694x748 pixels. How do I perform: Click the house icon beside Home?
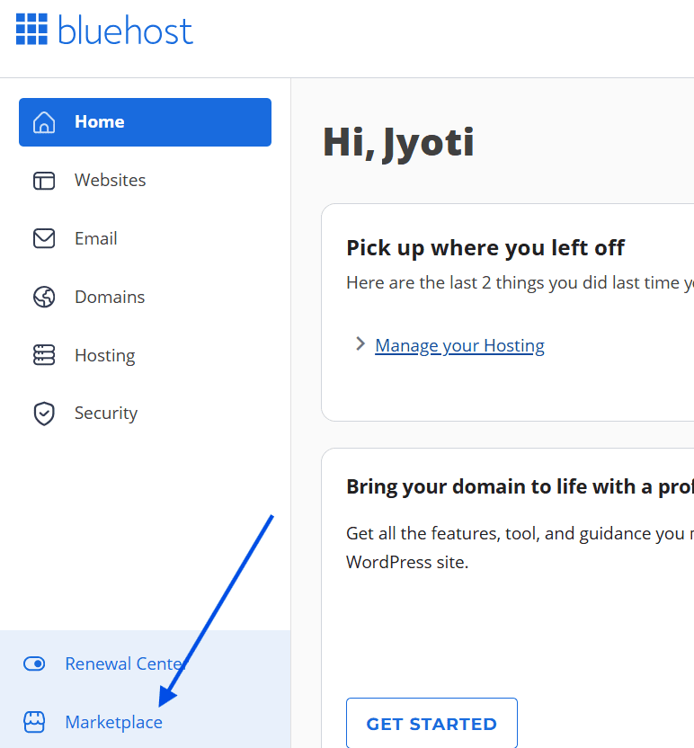[x=44, y=122]
